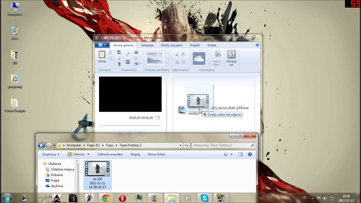
Task: Click the snapshot icon in Dodawanie group
Action: tap(128, 62)
